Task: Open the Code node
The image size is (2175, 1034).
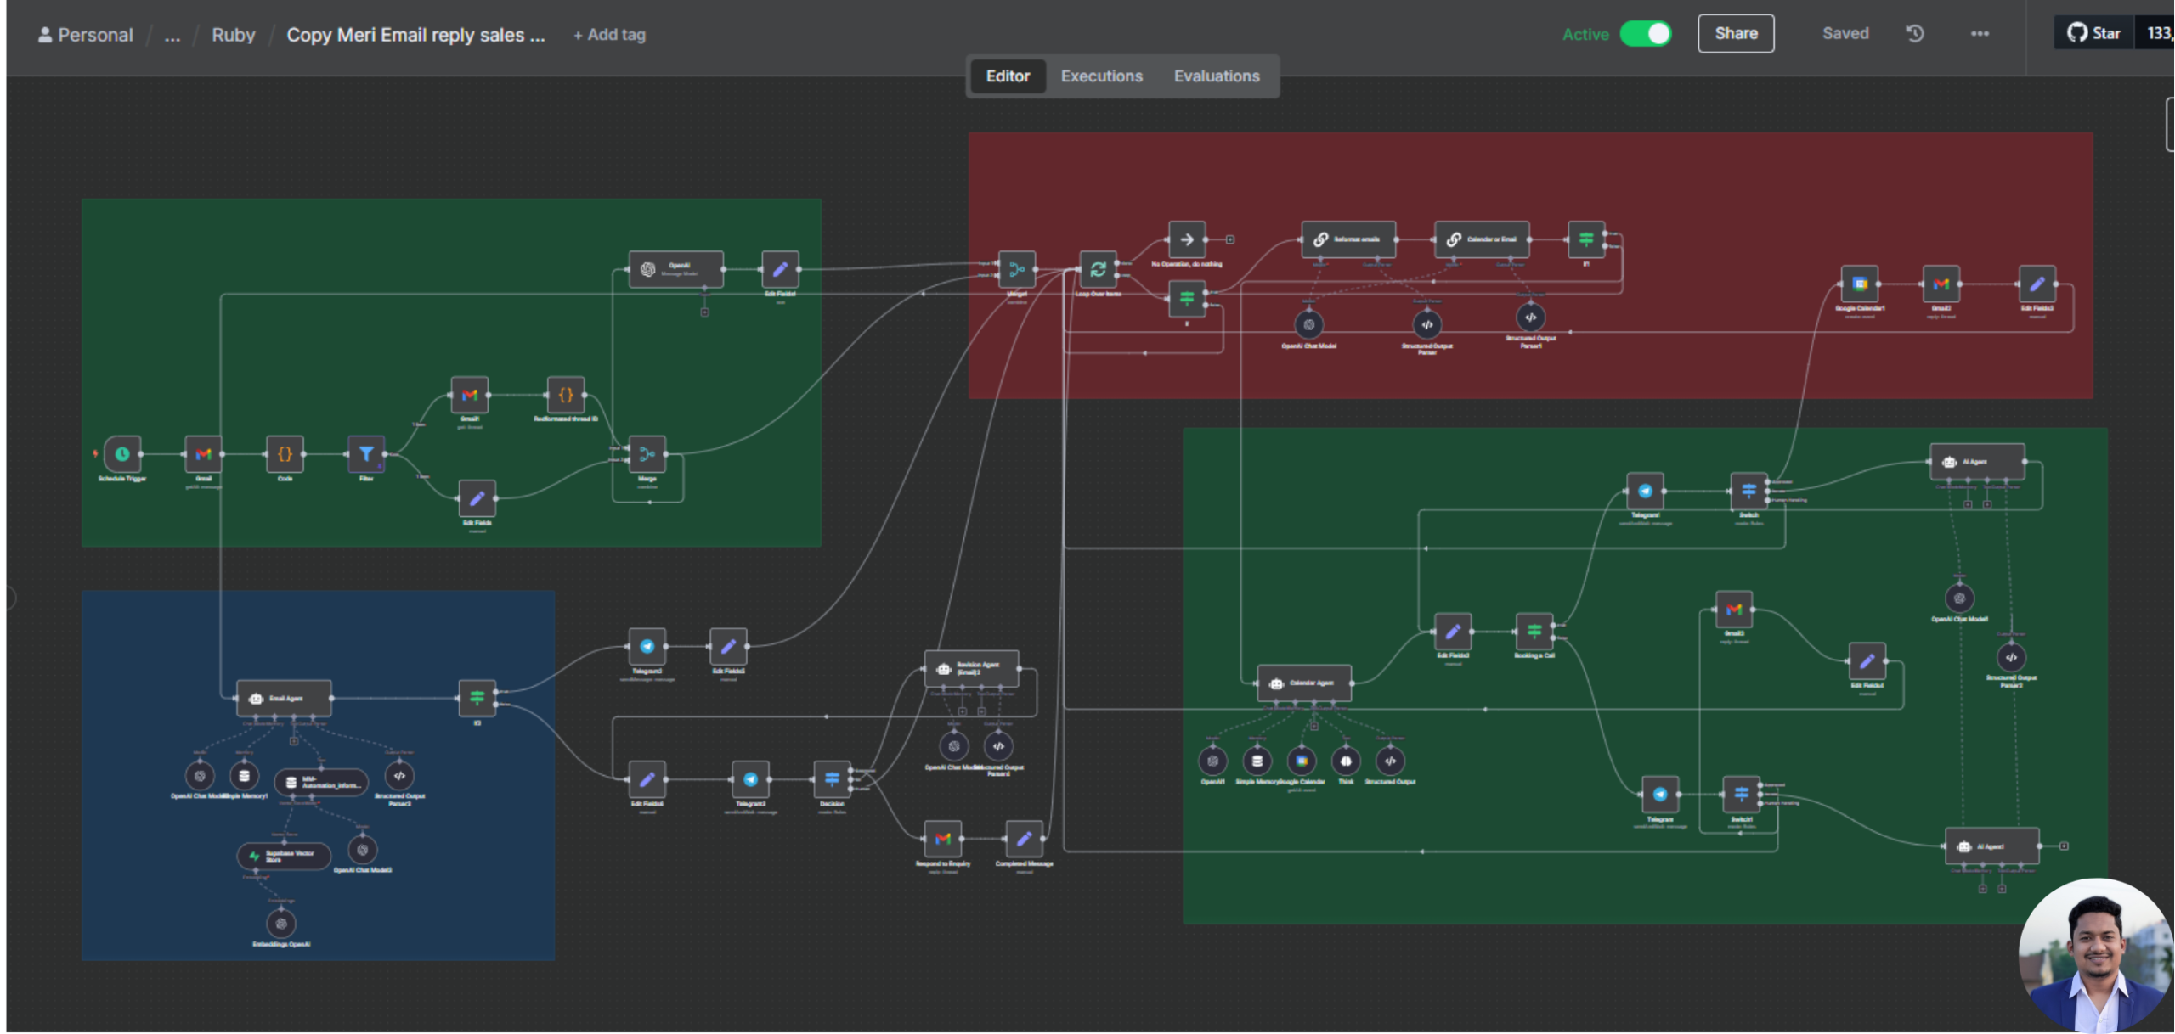Action: [x=285, y=454]
